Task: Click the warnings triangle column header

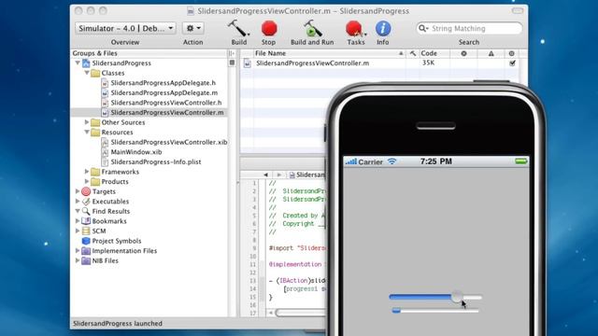Action: [x=491, y=53]
